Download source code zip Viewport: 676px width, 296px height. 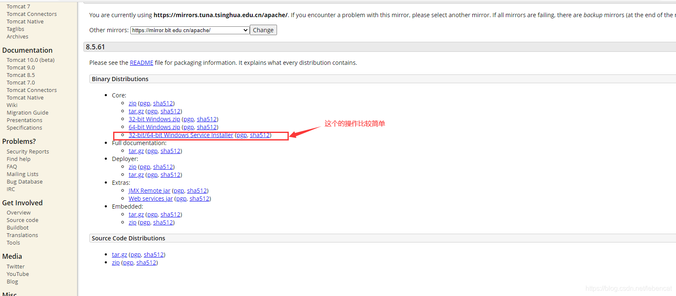[x=116, y=263]
